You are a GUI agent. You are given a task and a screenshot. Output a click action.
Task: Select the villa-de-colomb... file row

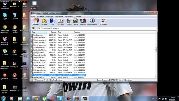tap(58, 70)
